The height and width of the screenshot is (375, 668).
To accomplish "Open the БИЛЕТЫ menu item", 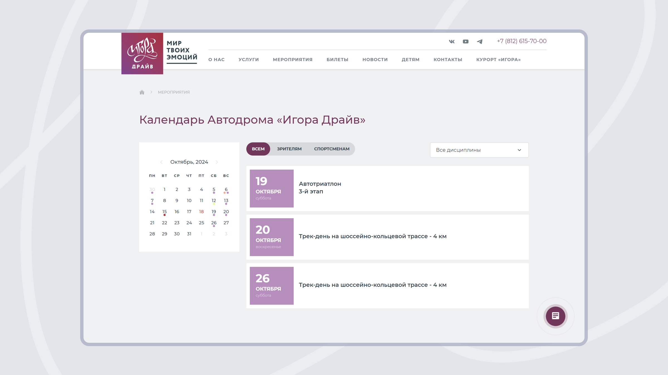I will tap(337, 59).
